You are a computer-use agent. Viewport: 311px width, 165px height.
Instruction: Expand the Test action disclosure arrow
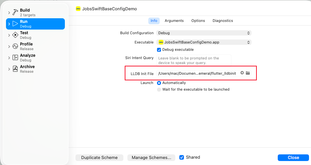point(9,35)
